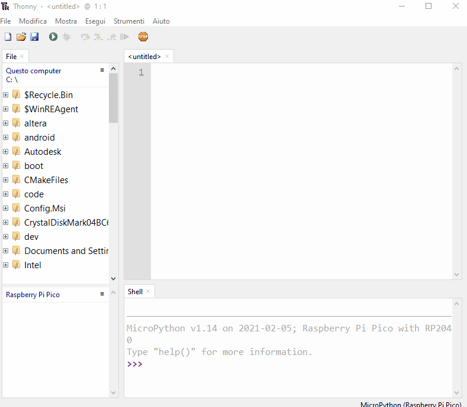
Task: Open the Esegui menu
Action: pyautogui.click(x=95, y=21)
